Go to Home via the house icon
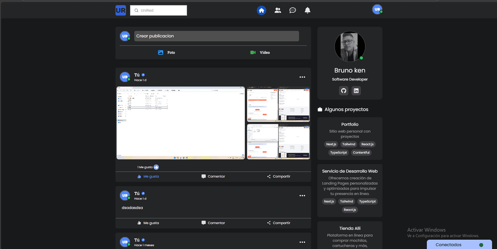The image size is (497, 249). coord(261,10)
